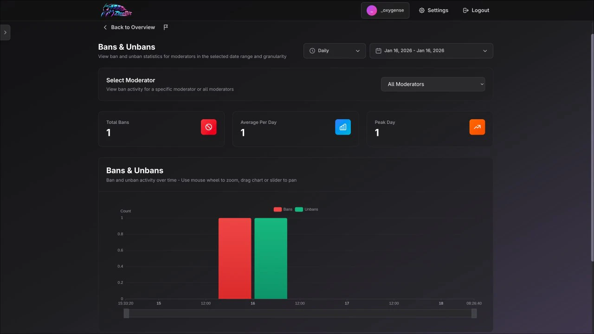The width and height of the screenshot is (594, 334).
Task: Expand the collapsed left sidebar
Action: coord(5,32)
